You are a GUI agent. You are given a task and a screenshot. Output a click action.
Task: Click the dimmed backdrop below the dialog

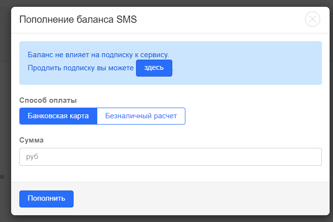[x=166, y=219]
